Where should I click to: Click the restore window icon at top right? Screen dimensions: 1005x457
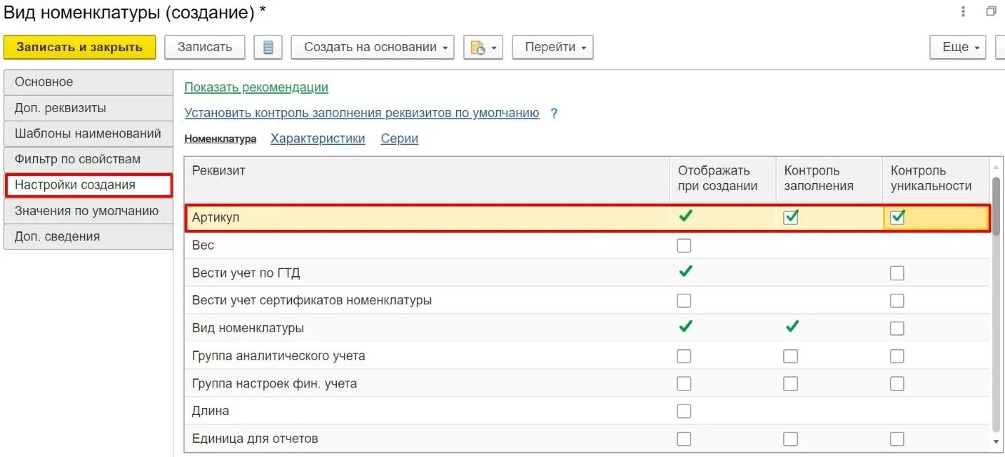(x=991, y=11)
